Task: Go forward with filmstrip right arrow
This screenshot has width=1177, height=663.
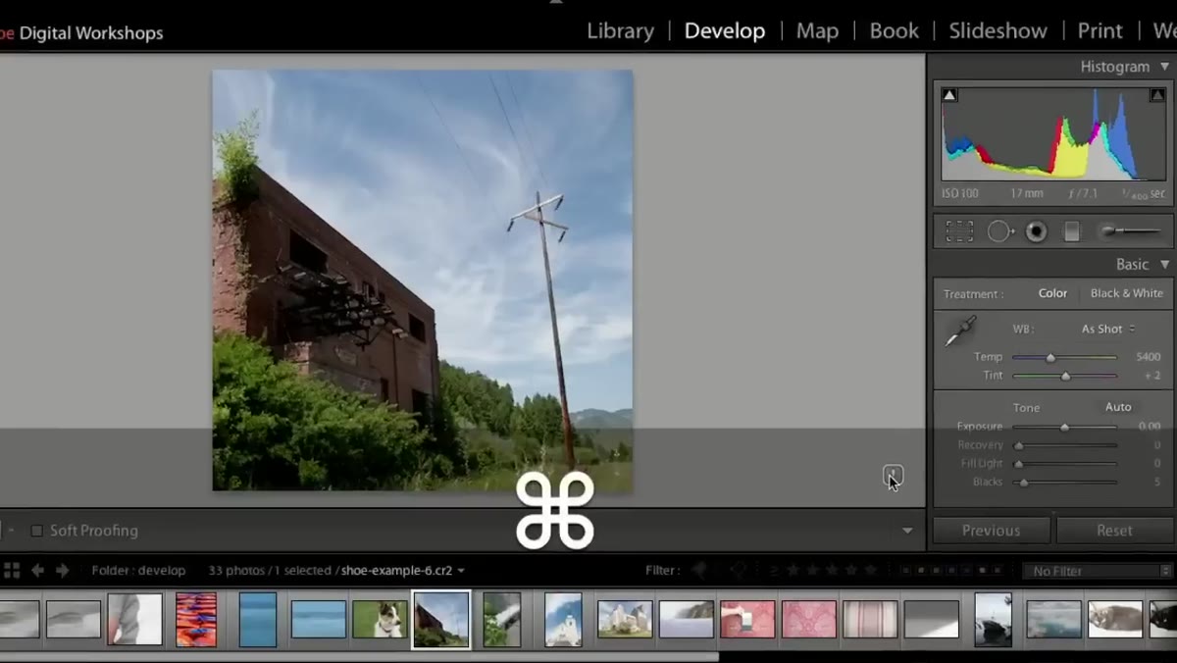Action: (x=62, y=570)
